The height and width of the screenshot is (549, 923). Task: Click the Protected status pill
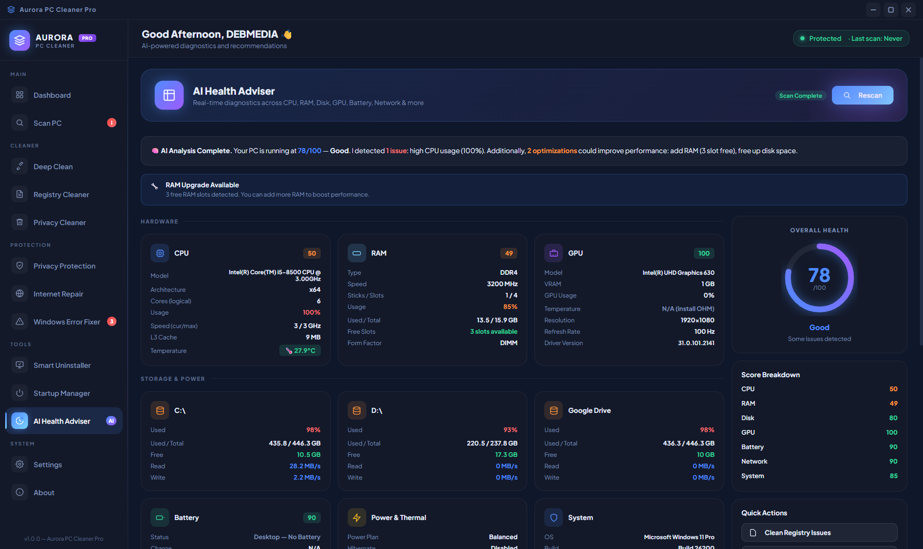pyautogui.click(x=851, y=38)
